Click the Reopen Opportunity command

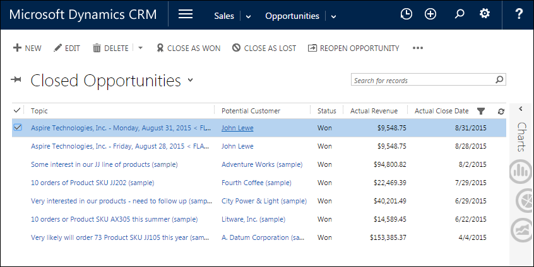353,48
